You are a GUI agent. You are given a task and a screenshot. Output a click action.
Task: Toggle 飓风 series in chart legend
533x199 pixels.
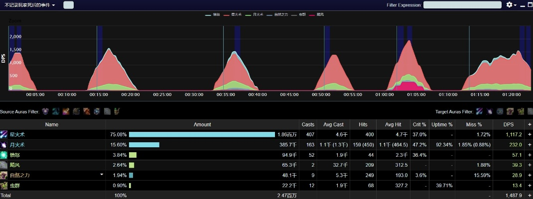(317, 15)
